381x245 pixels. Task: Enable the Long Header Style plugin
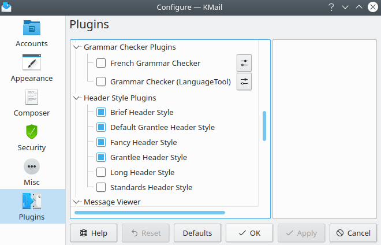coord(101,172)
